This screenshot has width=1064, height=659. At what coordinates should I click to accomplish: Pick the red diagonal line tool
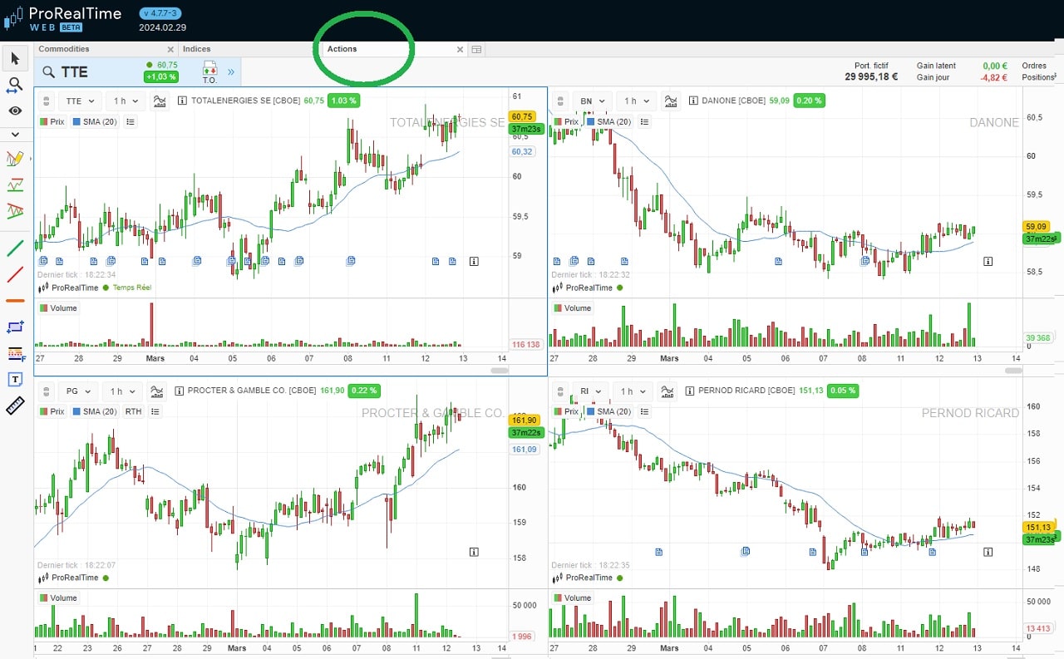click(15, 274)
